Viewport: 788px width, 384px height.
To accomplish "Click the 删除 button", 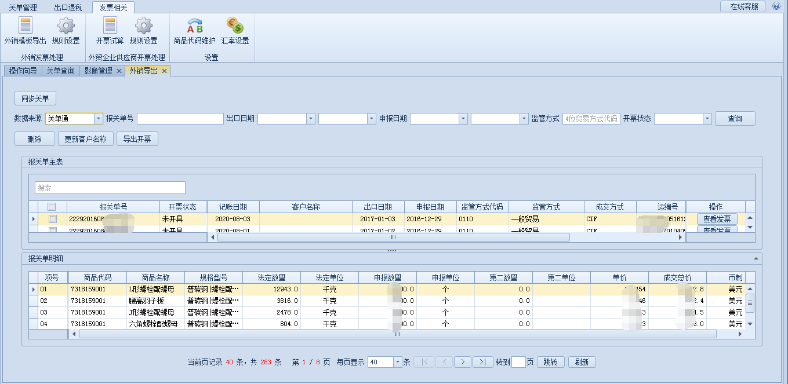I will (x=35, y=139).
